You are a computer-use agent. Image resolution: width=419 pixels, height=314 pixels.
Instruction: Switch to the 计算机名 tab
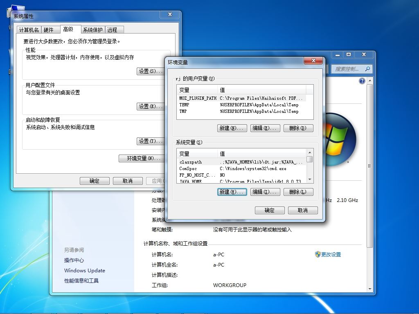pos(29,29)
